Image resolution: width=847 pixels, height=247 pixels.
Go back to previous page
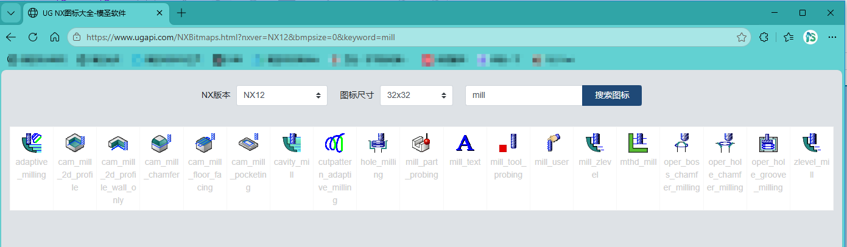click(11, 37)
